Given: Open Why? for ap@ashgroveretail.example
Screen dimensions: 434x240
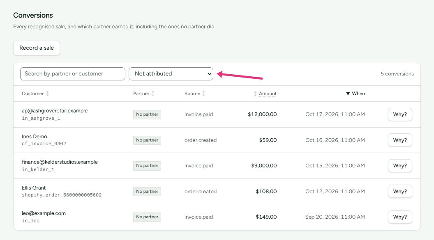Looking at the screenshot, I should (x=400, y=114).
